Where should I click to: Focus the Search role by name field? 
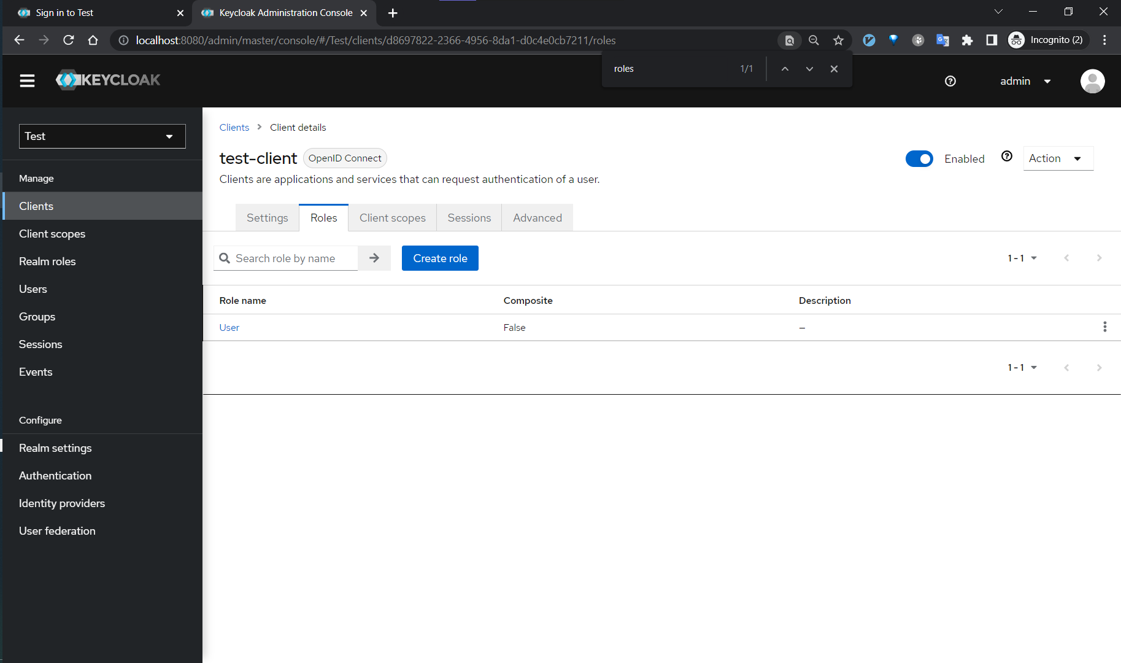click(x=286, y=258)
